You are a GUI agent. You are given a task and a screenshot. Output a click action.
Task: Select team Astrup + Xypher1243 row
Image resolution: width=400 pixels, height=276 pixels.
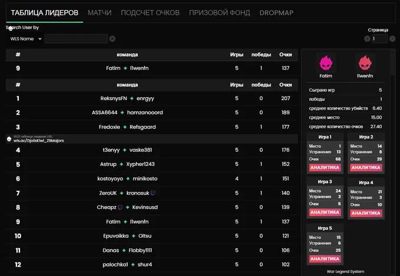152,164
